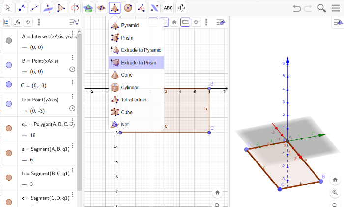Toggle Algebra view style bar button
Image resolution: width=344 pixels, height=207 pixels.
click(74, 22)
